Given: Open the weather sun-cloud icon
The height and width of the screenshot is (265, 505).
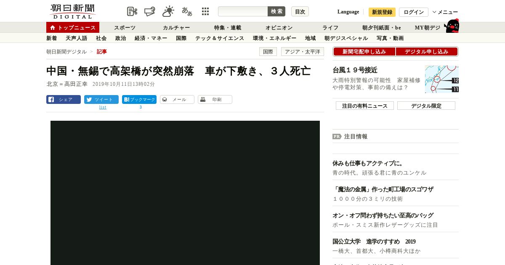Looking at the screenshot, I should click(168, 11).
